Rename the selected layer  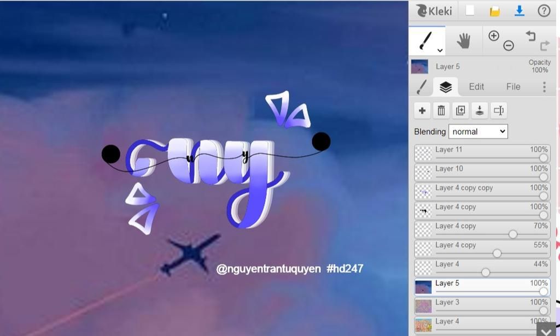pos(499,110)
